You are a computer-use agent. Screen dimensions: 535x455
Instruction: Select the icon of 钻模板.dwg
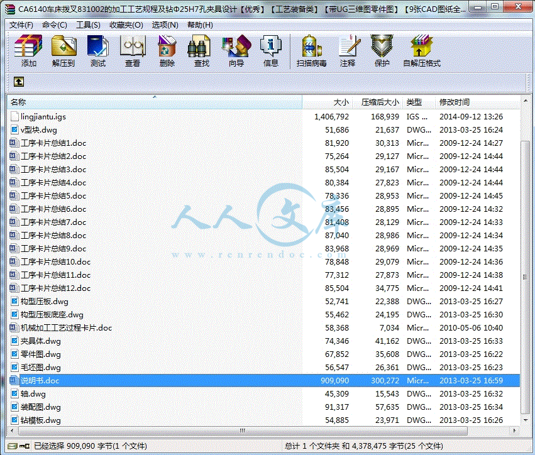(x=14, y=420)
